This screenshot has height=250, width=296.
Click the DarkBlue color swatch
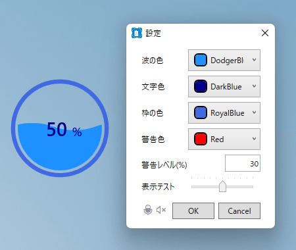pyautogui.click(x=201, y=86)
